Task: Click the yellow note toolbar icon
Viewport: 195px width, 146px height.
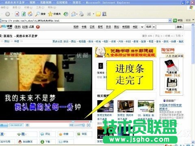Action: 98,14
